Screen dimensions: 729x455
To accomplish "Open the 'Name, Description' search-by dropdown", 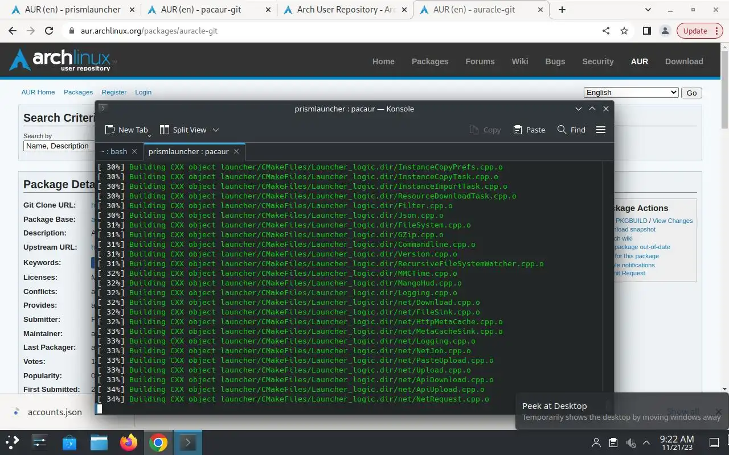I will 59,146.
